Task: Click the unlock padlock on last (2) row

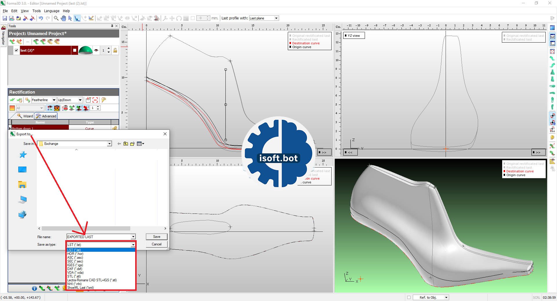Action: [x=115, y=50]
